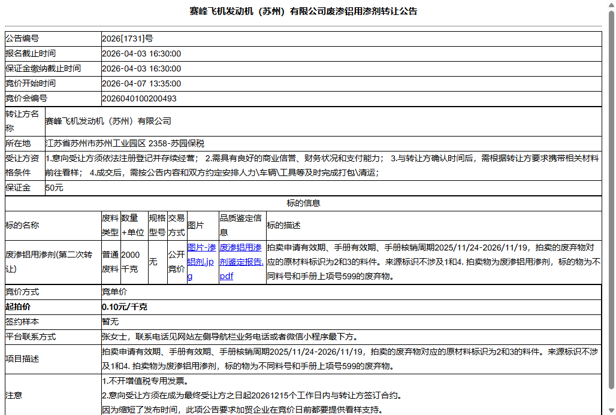The width and height of the screenshot is (616, 415).
Task: Click note 2 about signing the contract
Action: pyautogui.click(x=252, y=395)
